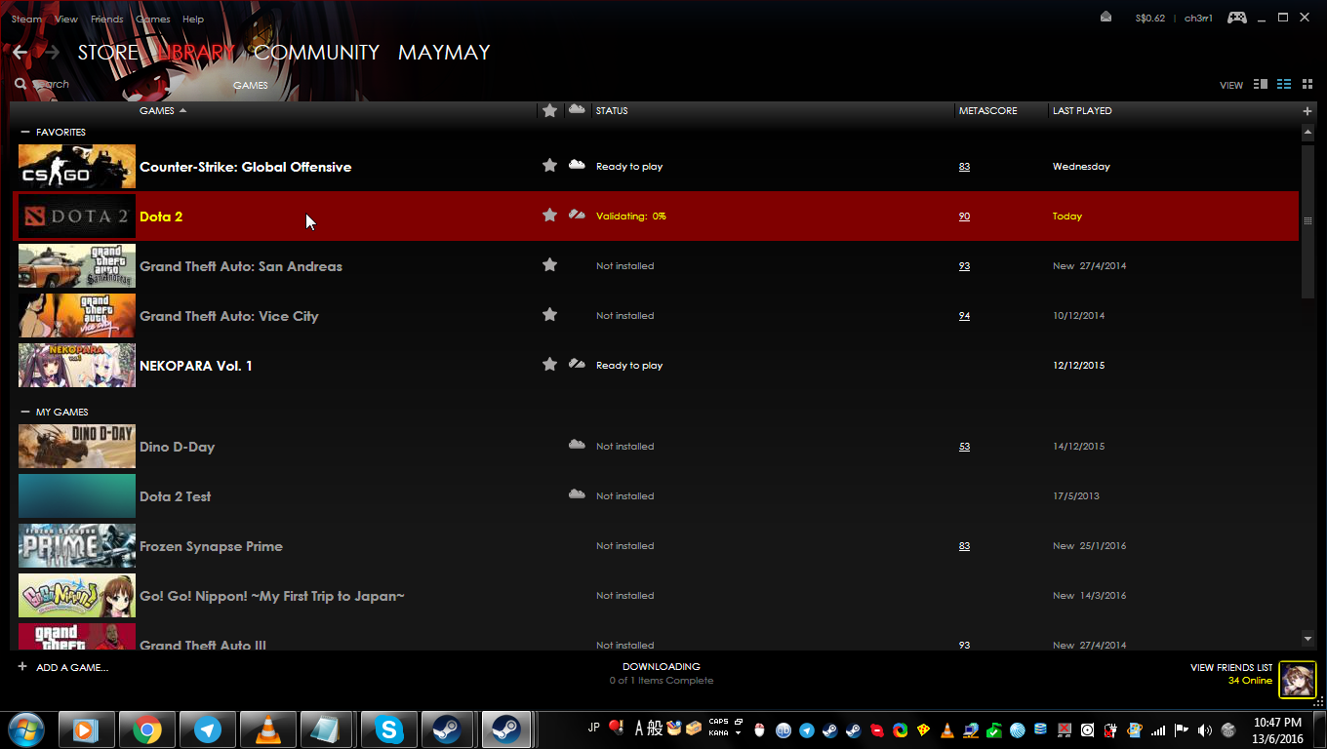Open the Steam menu
The height and width of the screenshot is (749, 1327).
point(27,20)
